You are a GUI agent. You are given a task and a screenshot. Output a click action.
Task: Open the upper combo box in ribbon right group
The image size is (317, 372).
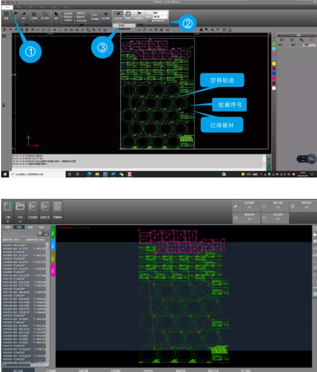coord(160,13)
